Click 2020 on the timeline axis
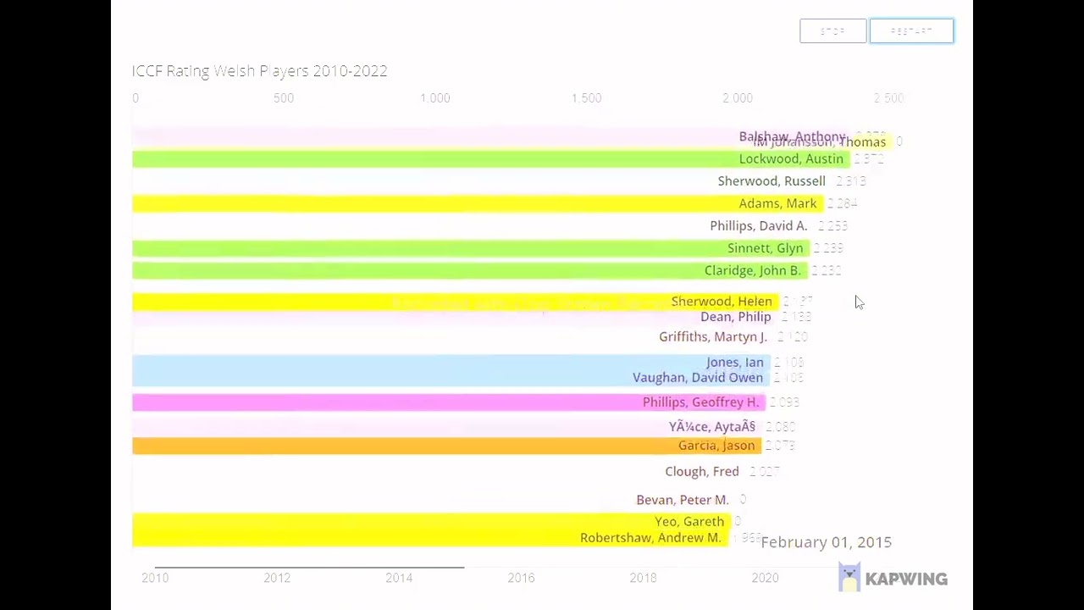1084x610 pixels. tap(765, 578)
